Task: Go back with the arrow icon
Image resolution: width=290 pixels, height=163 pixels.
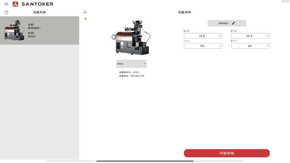Action: 85,12
